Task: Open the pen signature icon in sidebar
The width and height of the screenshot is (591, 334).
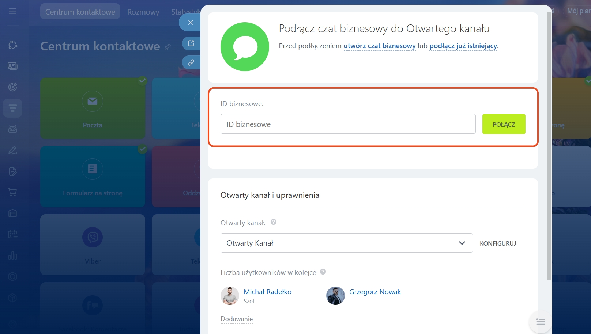Action: click(x=13, y=150)
